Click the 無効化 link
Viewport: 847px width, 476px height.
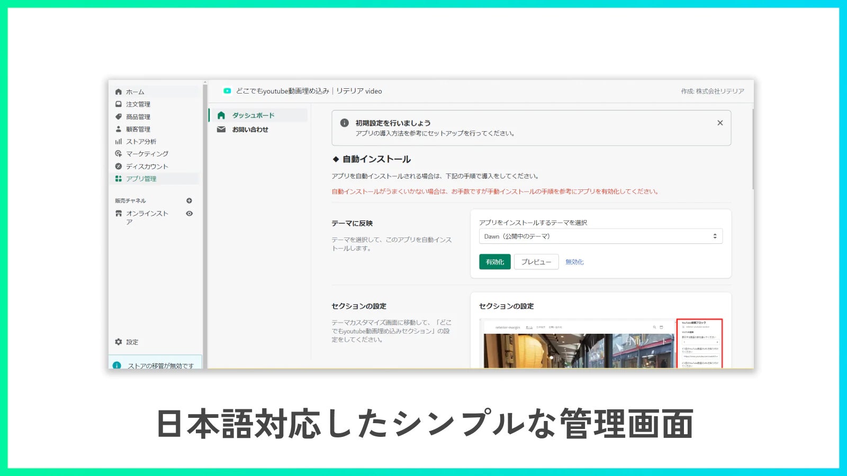[574, 262]
